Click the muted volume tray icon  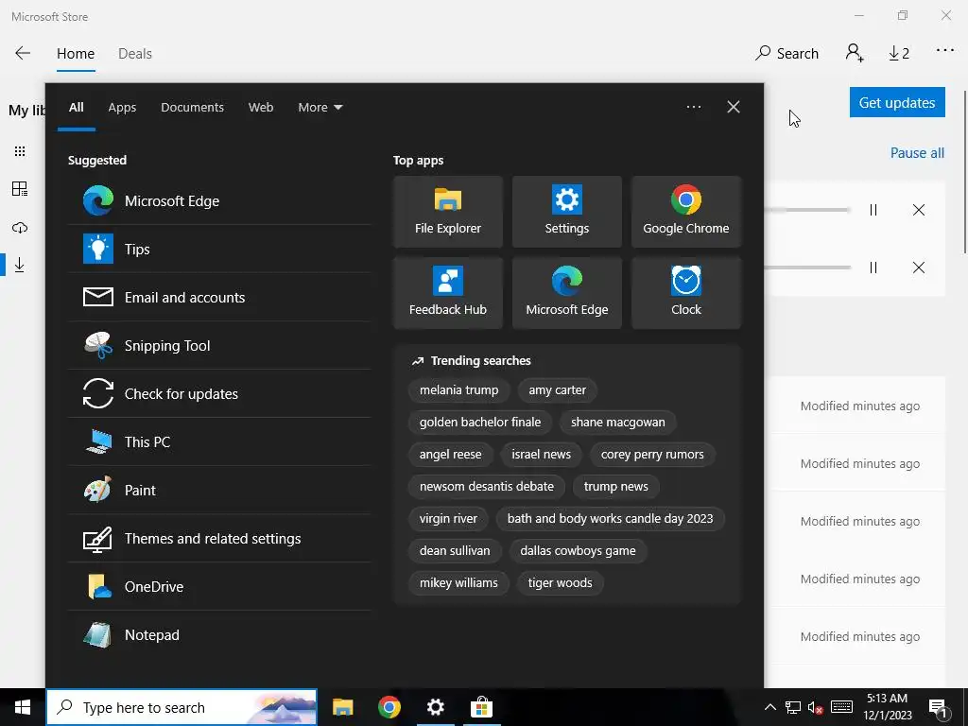point(815,707)
